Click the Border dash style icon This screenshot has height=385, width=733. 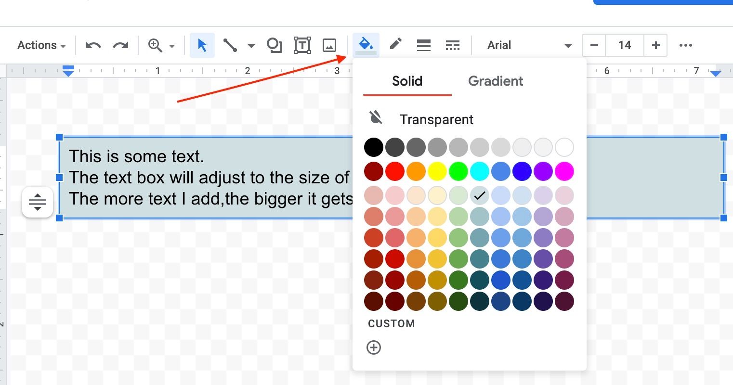pyautogui.click(x=453, y=45)
